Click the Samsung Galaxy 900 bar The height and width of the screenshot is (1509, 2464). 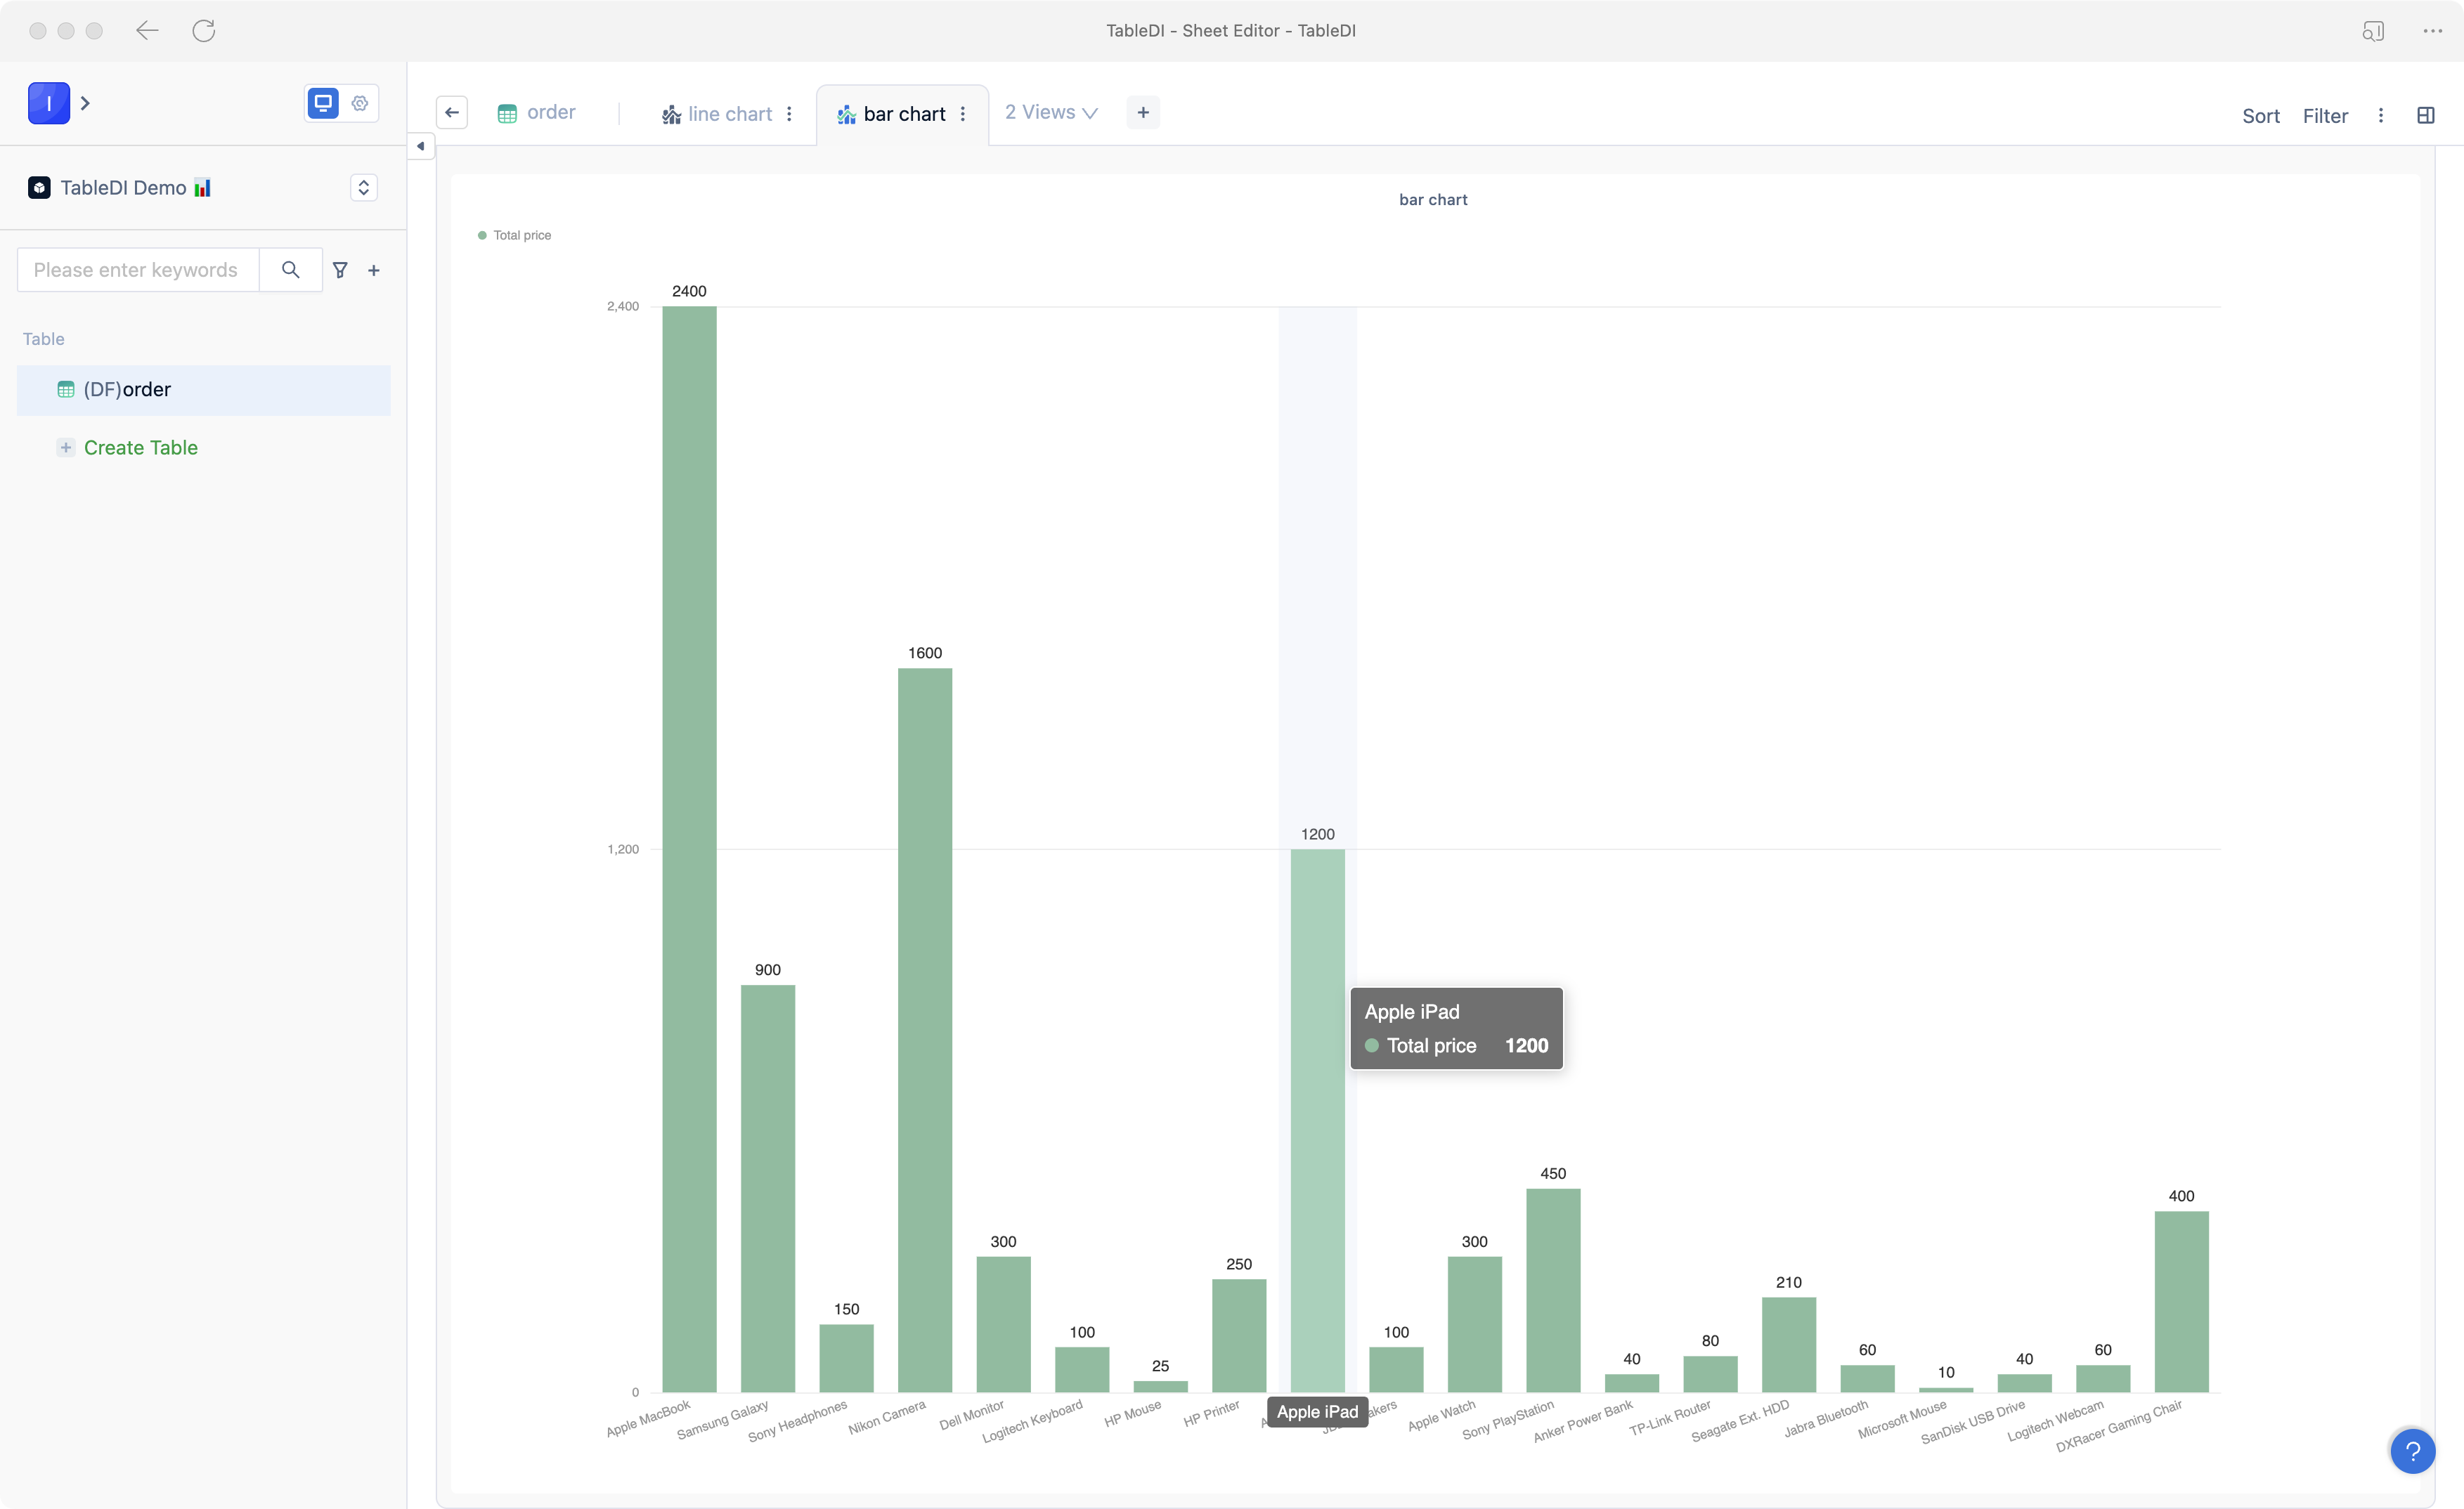[768, 1188]
